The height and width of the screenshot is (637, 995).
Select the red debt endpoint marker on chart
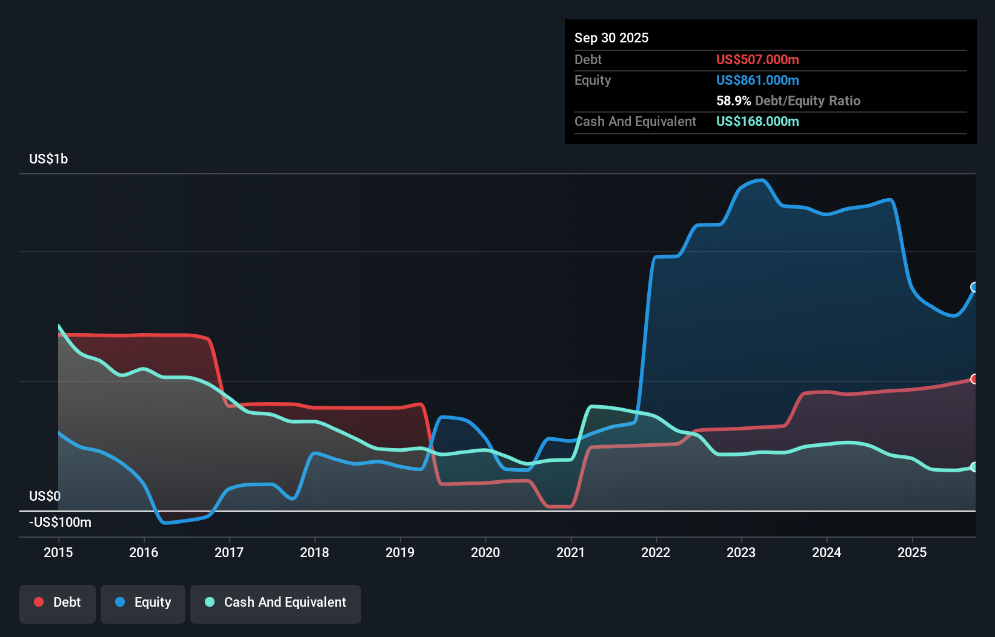(974, 379)
